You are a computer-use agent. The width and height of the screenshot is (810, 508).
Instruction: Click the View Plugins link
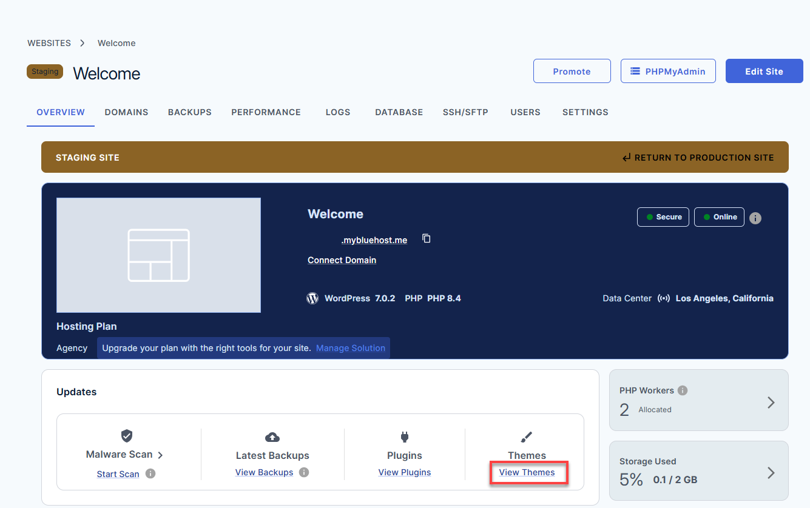405,472
